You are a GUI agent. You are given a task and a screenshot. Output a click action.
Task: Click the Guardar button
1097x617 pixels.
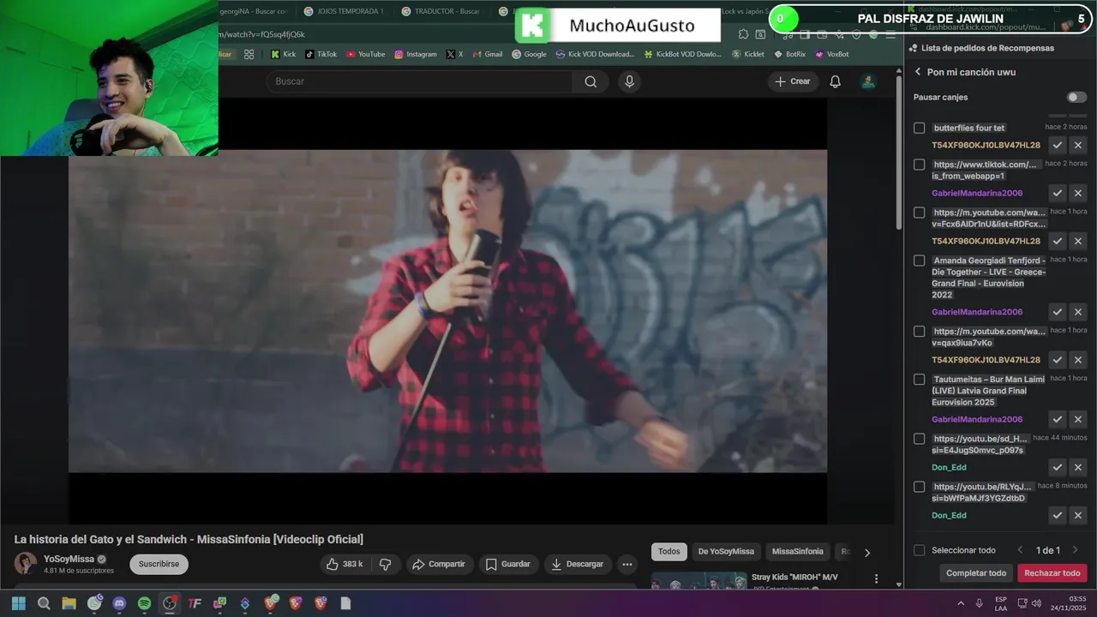click(x=508, y=564)
